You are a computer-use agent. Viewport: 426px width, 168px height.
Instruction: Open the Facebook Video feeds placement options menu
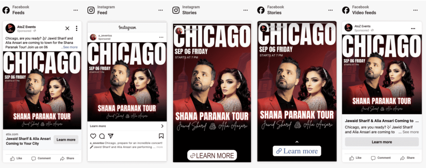click(416, 10)
